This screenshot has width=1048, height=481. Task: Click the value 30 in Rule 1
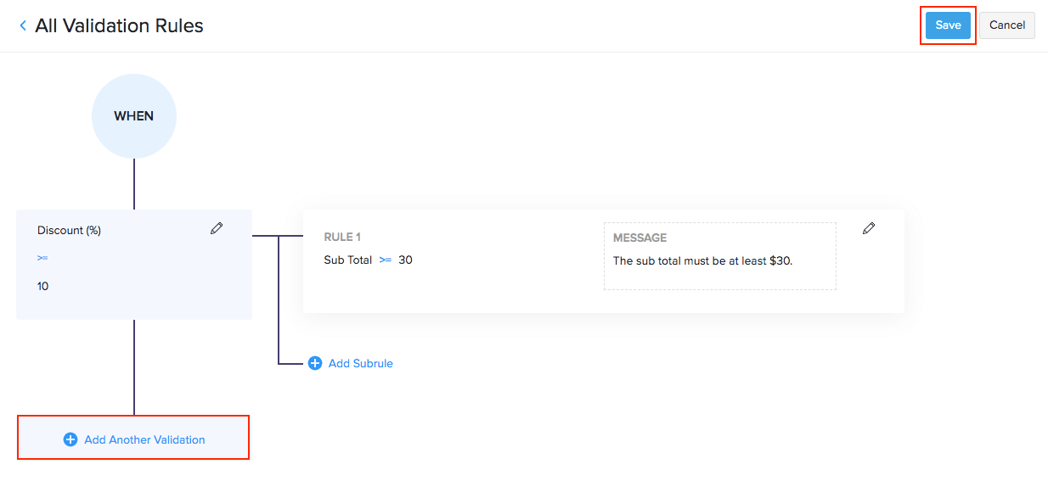[x=405, y=260]
